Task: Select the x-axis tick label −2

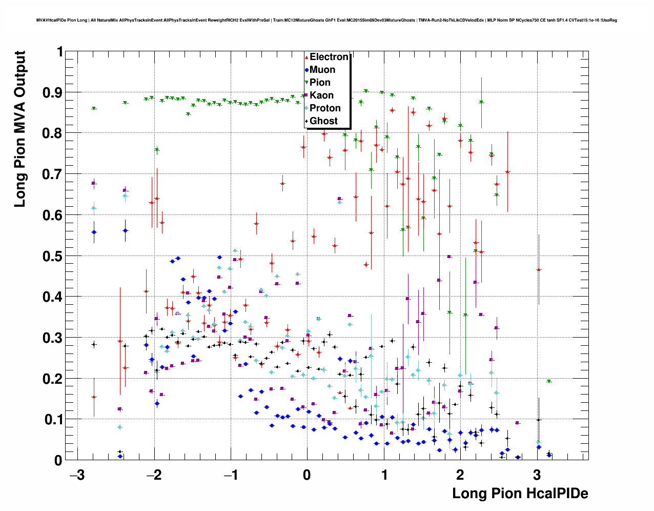Action: [154, 475]
